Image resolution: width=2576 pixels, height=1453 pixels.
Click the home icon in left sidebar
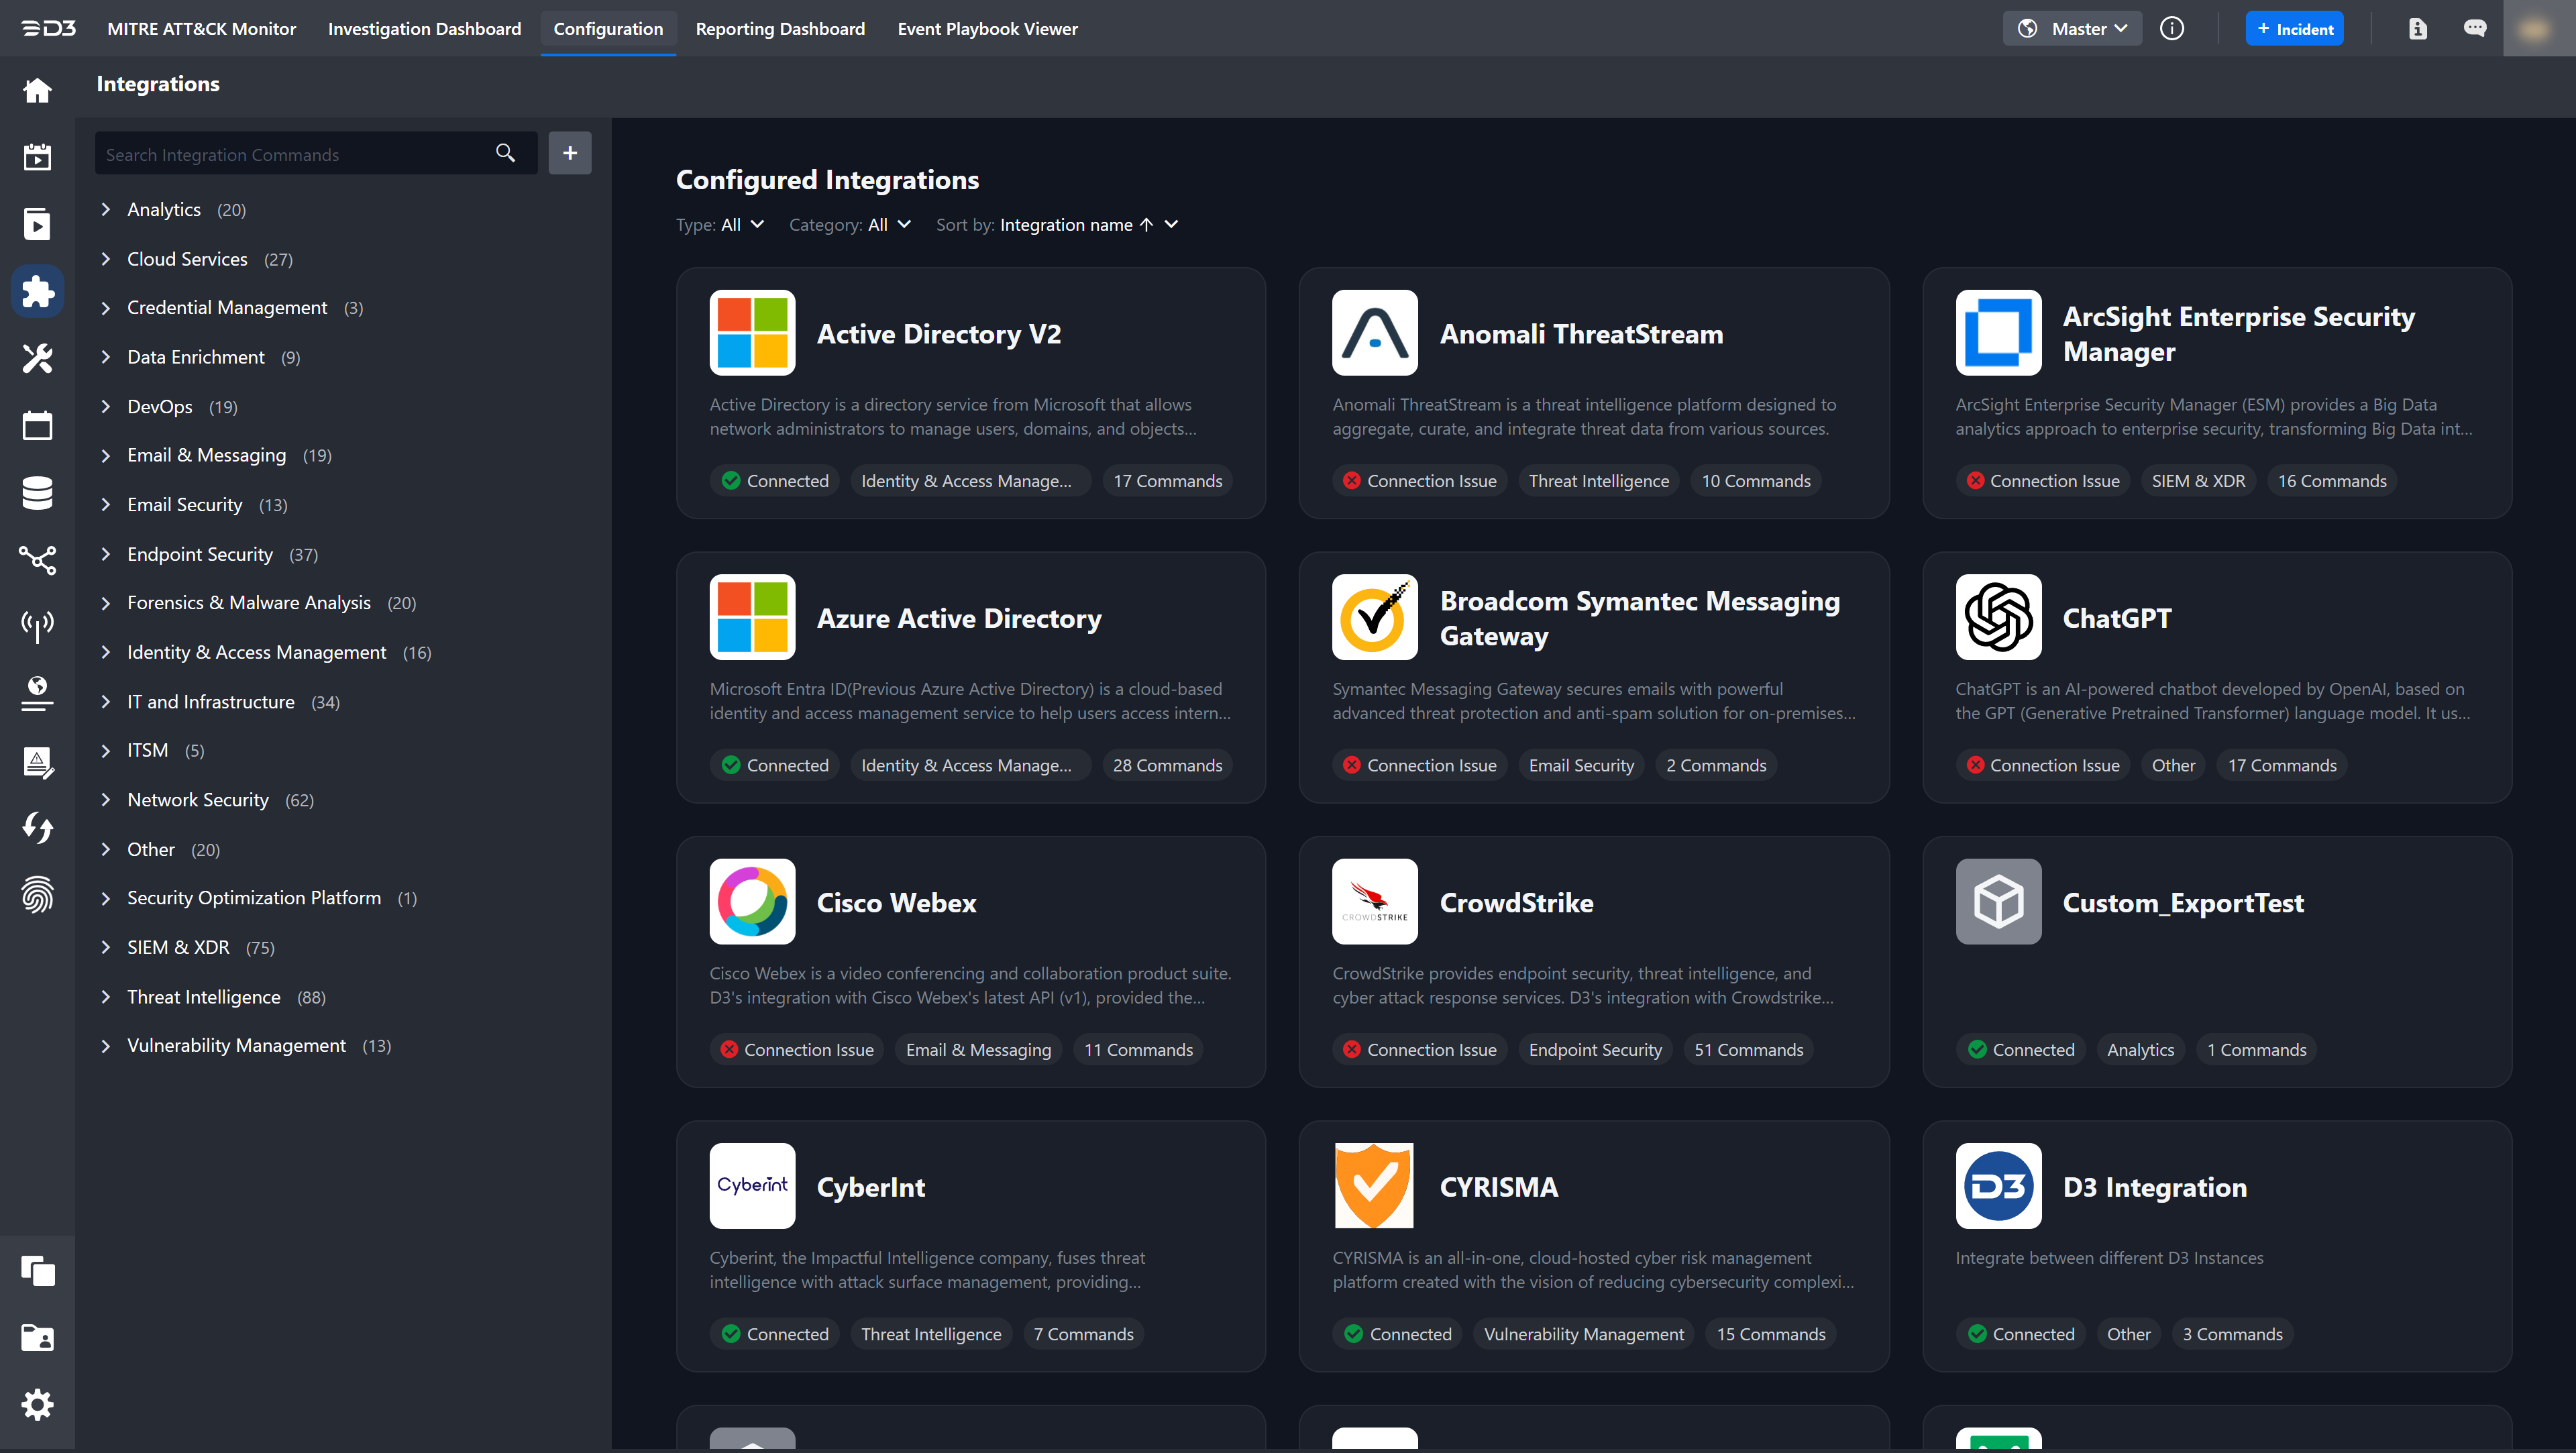[x=37, y=91]
